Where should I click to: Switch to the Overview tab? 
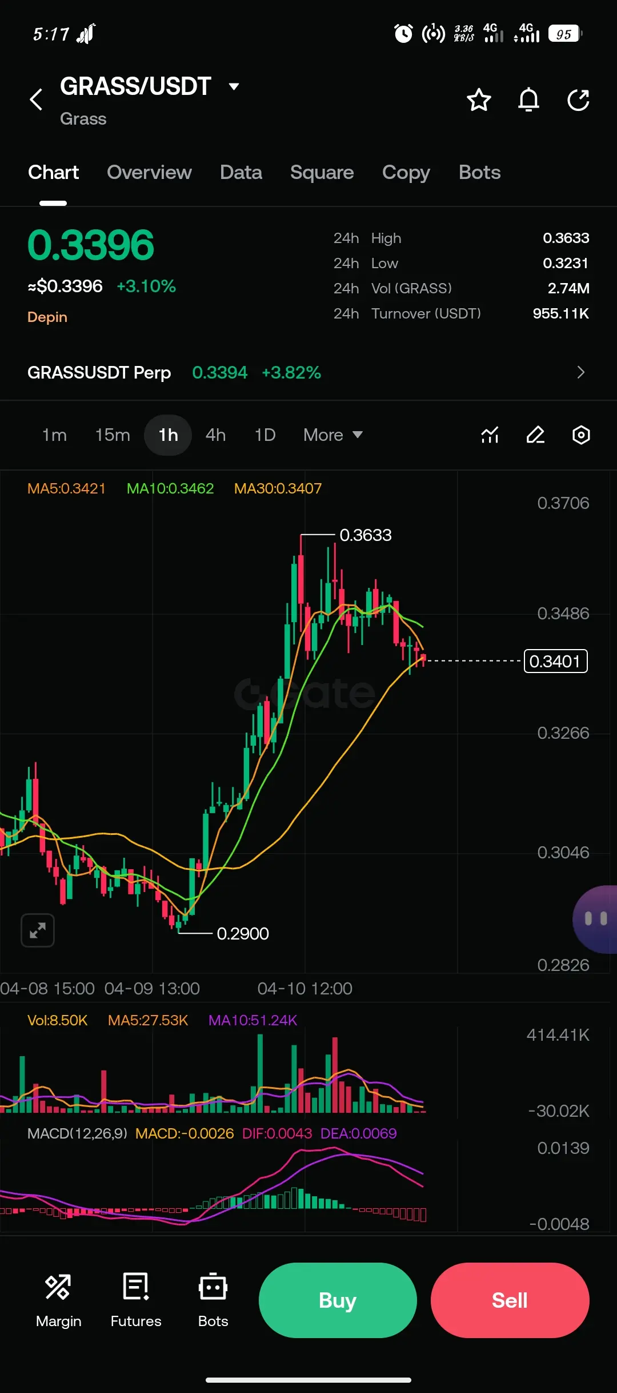(x=149, y=172)
